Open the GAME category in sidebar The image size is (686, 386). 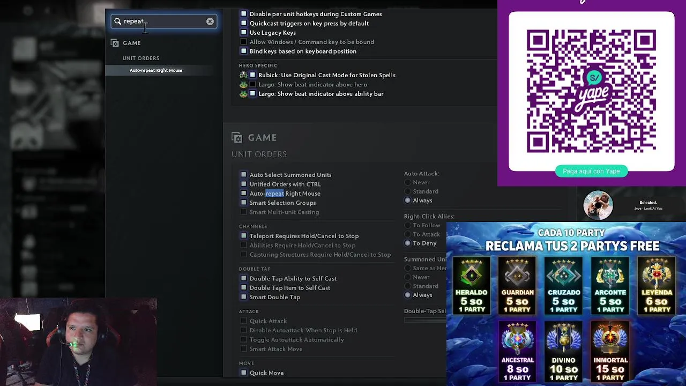pos(132,43)
